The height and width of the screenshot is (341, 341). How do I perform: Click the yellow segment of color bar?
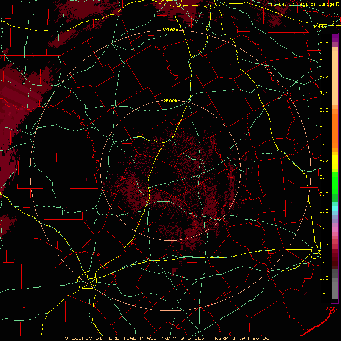tap(335, 162)
